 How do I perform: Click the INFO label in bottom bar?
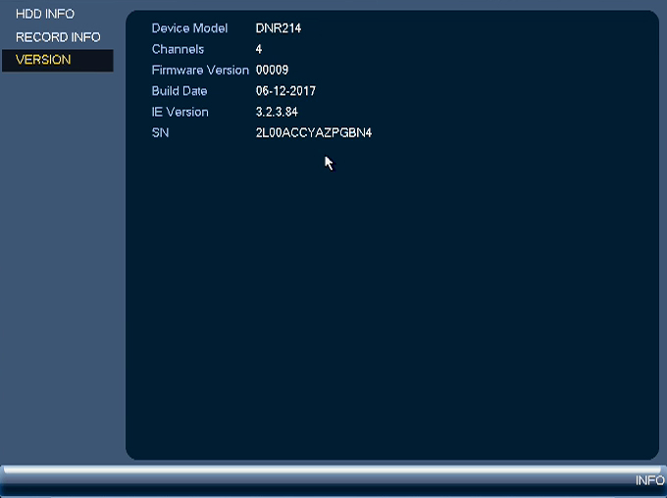pyautogui.click(x=650, y=480)
